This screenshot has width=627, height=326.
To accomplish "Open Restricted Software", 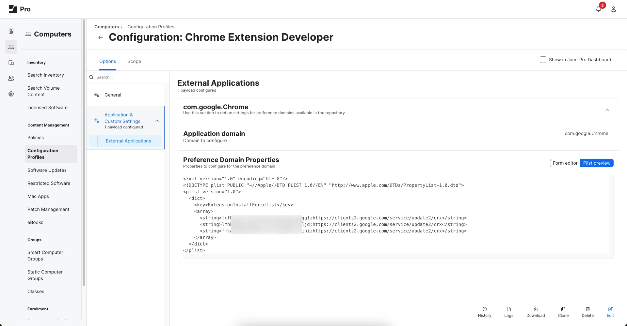I will pyautogui.click(x=49, y=183).
